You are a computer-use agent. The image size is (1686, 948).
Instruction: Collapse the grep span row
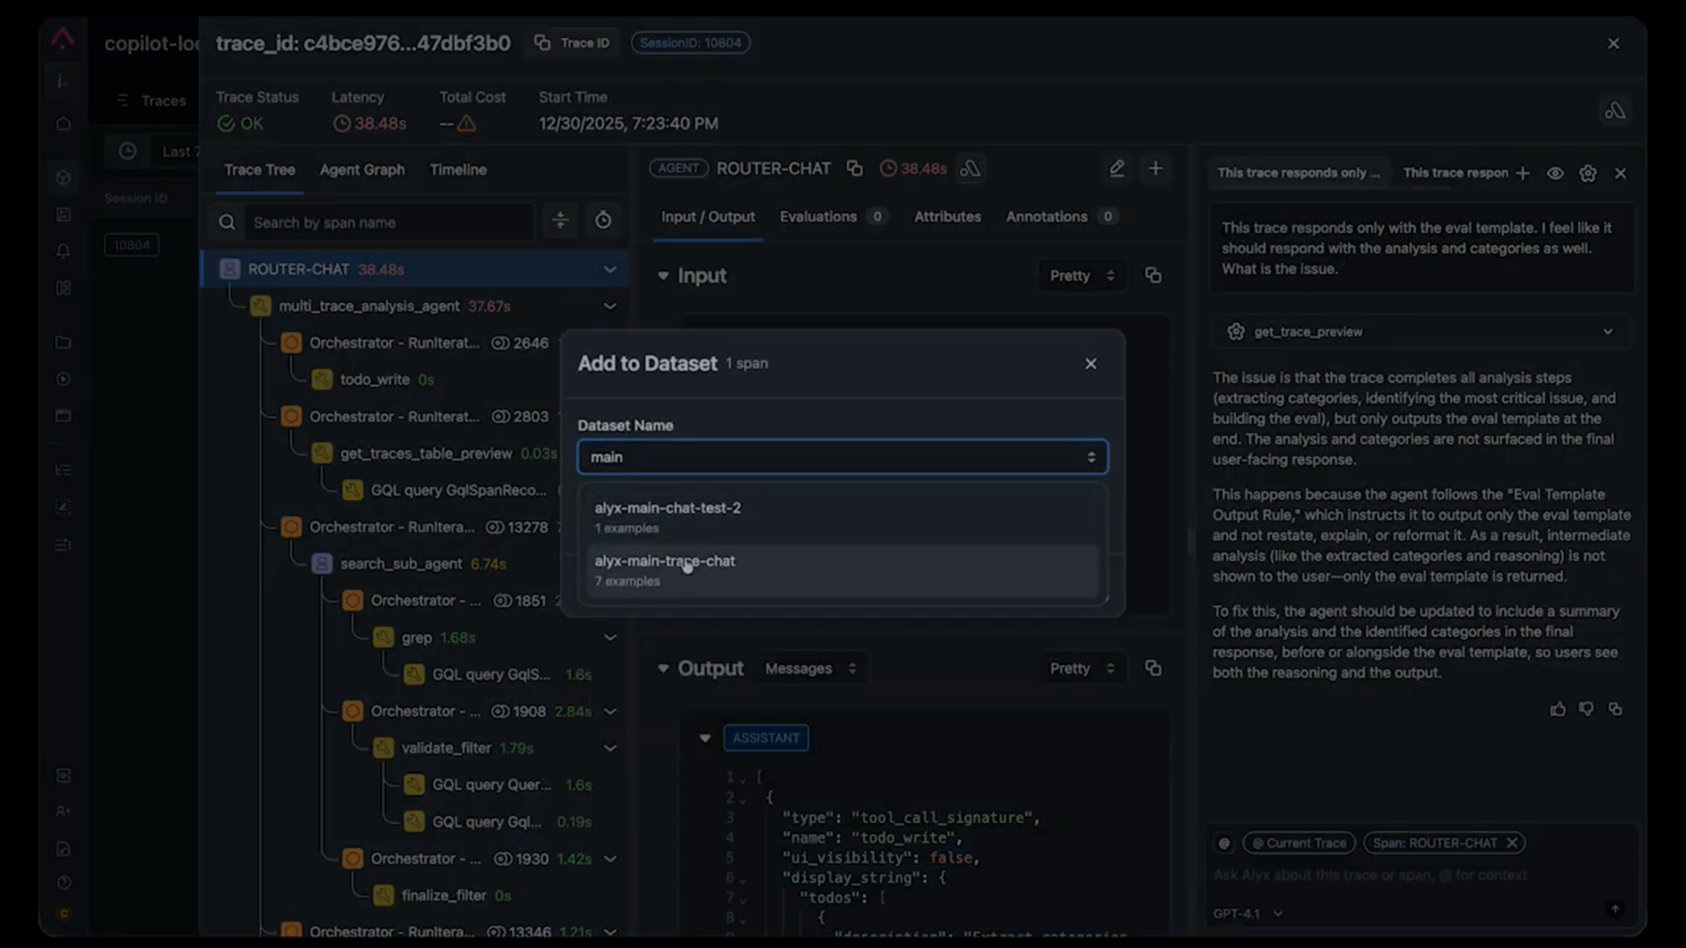coord(610,638)
